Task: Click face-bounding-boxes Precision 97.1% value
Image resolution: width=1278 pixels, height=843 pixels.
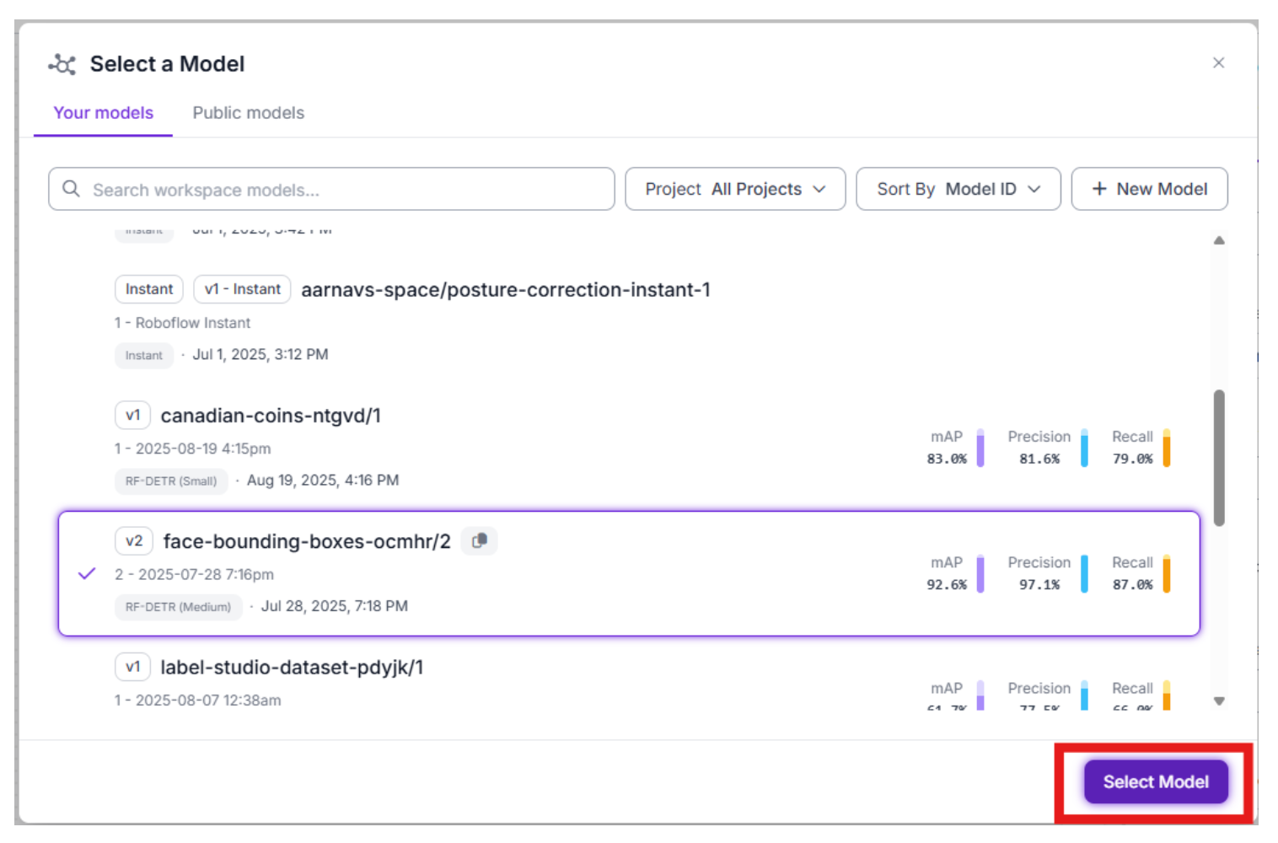Action: 1039,584
